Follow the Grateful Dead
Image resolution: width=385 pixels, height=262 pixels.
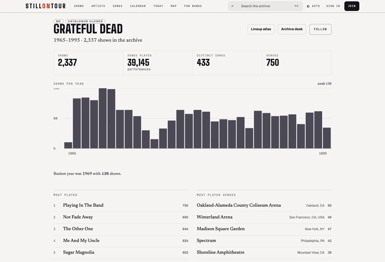[x=320, y=29]
